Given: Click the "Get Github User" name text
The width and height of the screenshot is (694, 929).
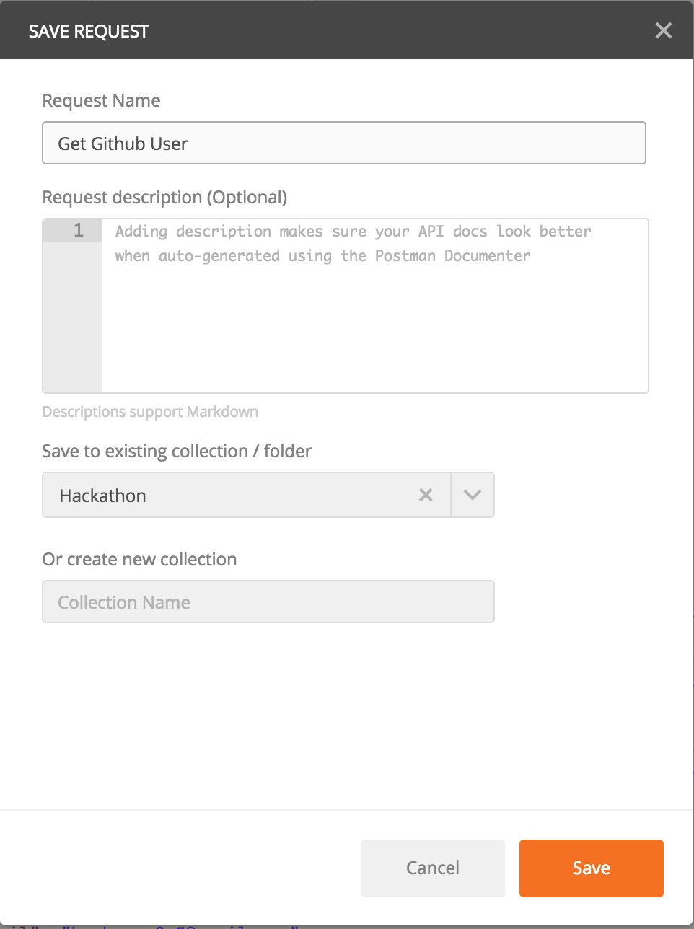Looking at the screenshot, I should point(123,144).
